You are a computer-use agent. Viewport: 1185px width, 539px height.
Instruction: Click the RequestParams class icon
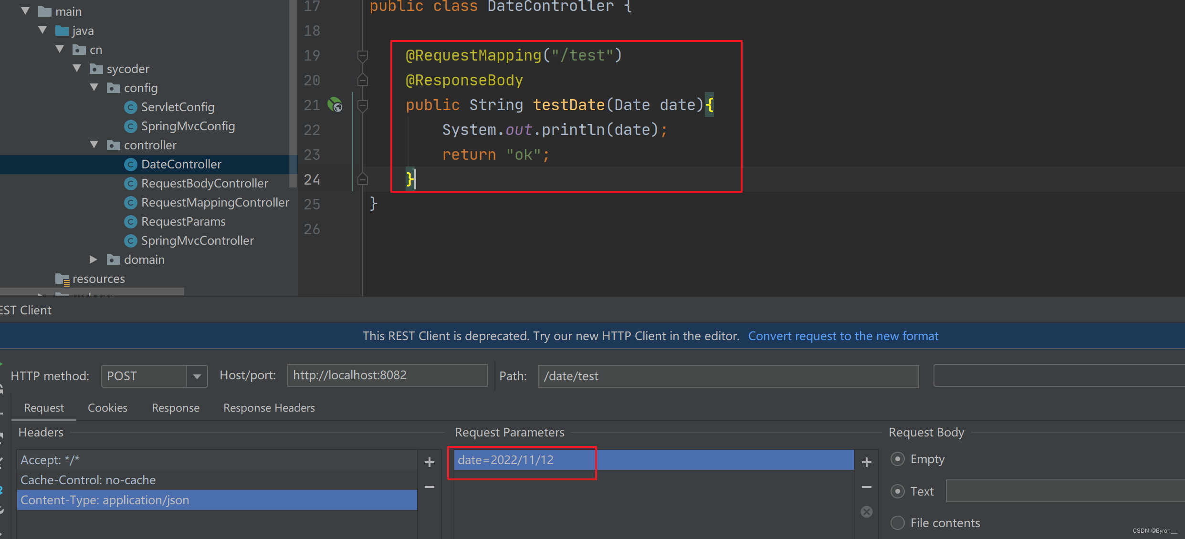[131, 222]
